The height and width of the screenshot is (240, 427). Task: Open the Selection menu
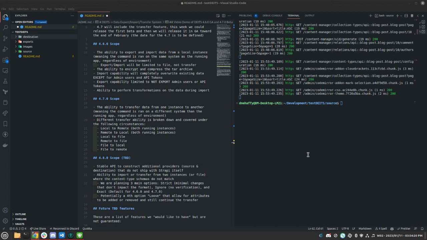click(22, 9)
